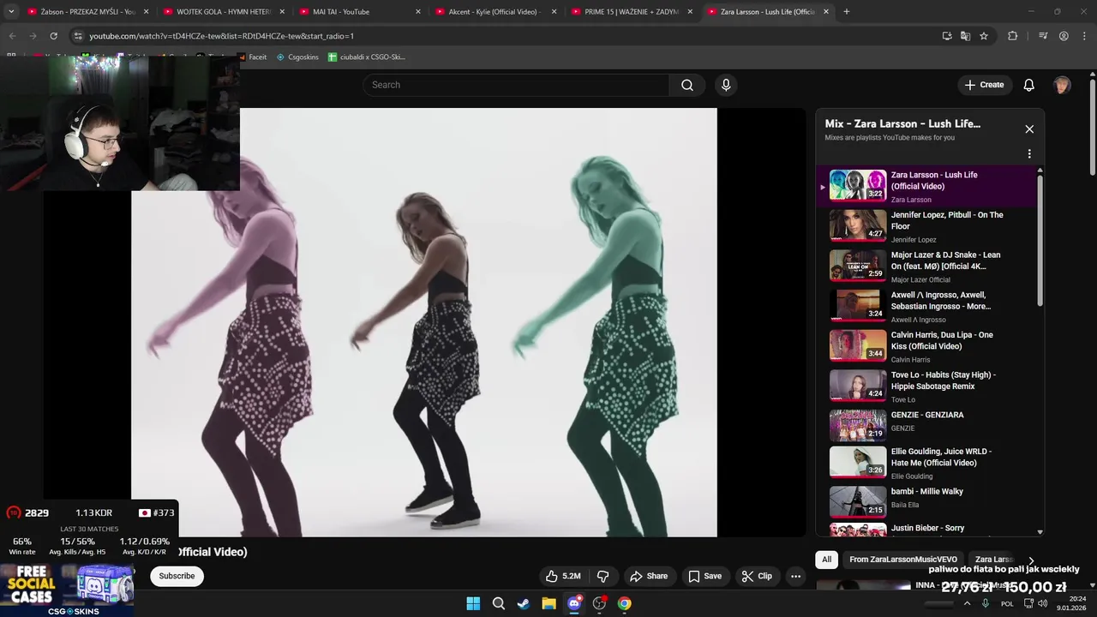Click the Chrome address bar URL

tap(222, 36)
